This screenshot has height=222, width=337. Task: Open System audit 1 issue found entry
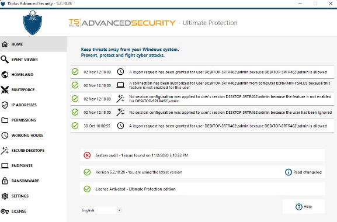tap(202, 155)
